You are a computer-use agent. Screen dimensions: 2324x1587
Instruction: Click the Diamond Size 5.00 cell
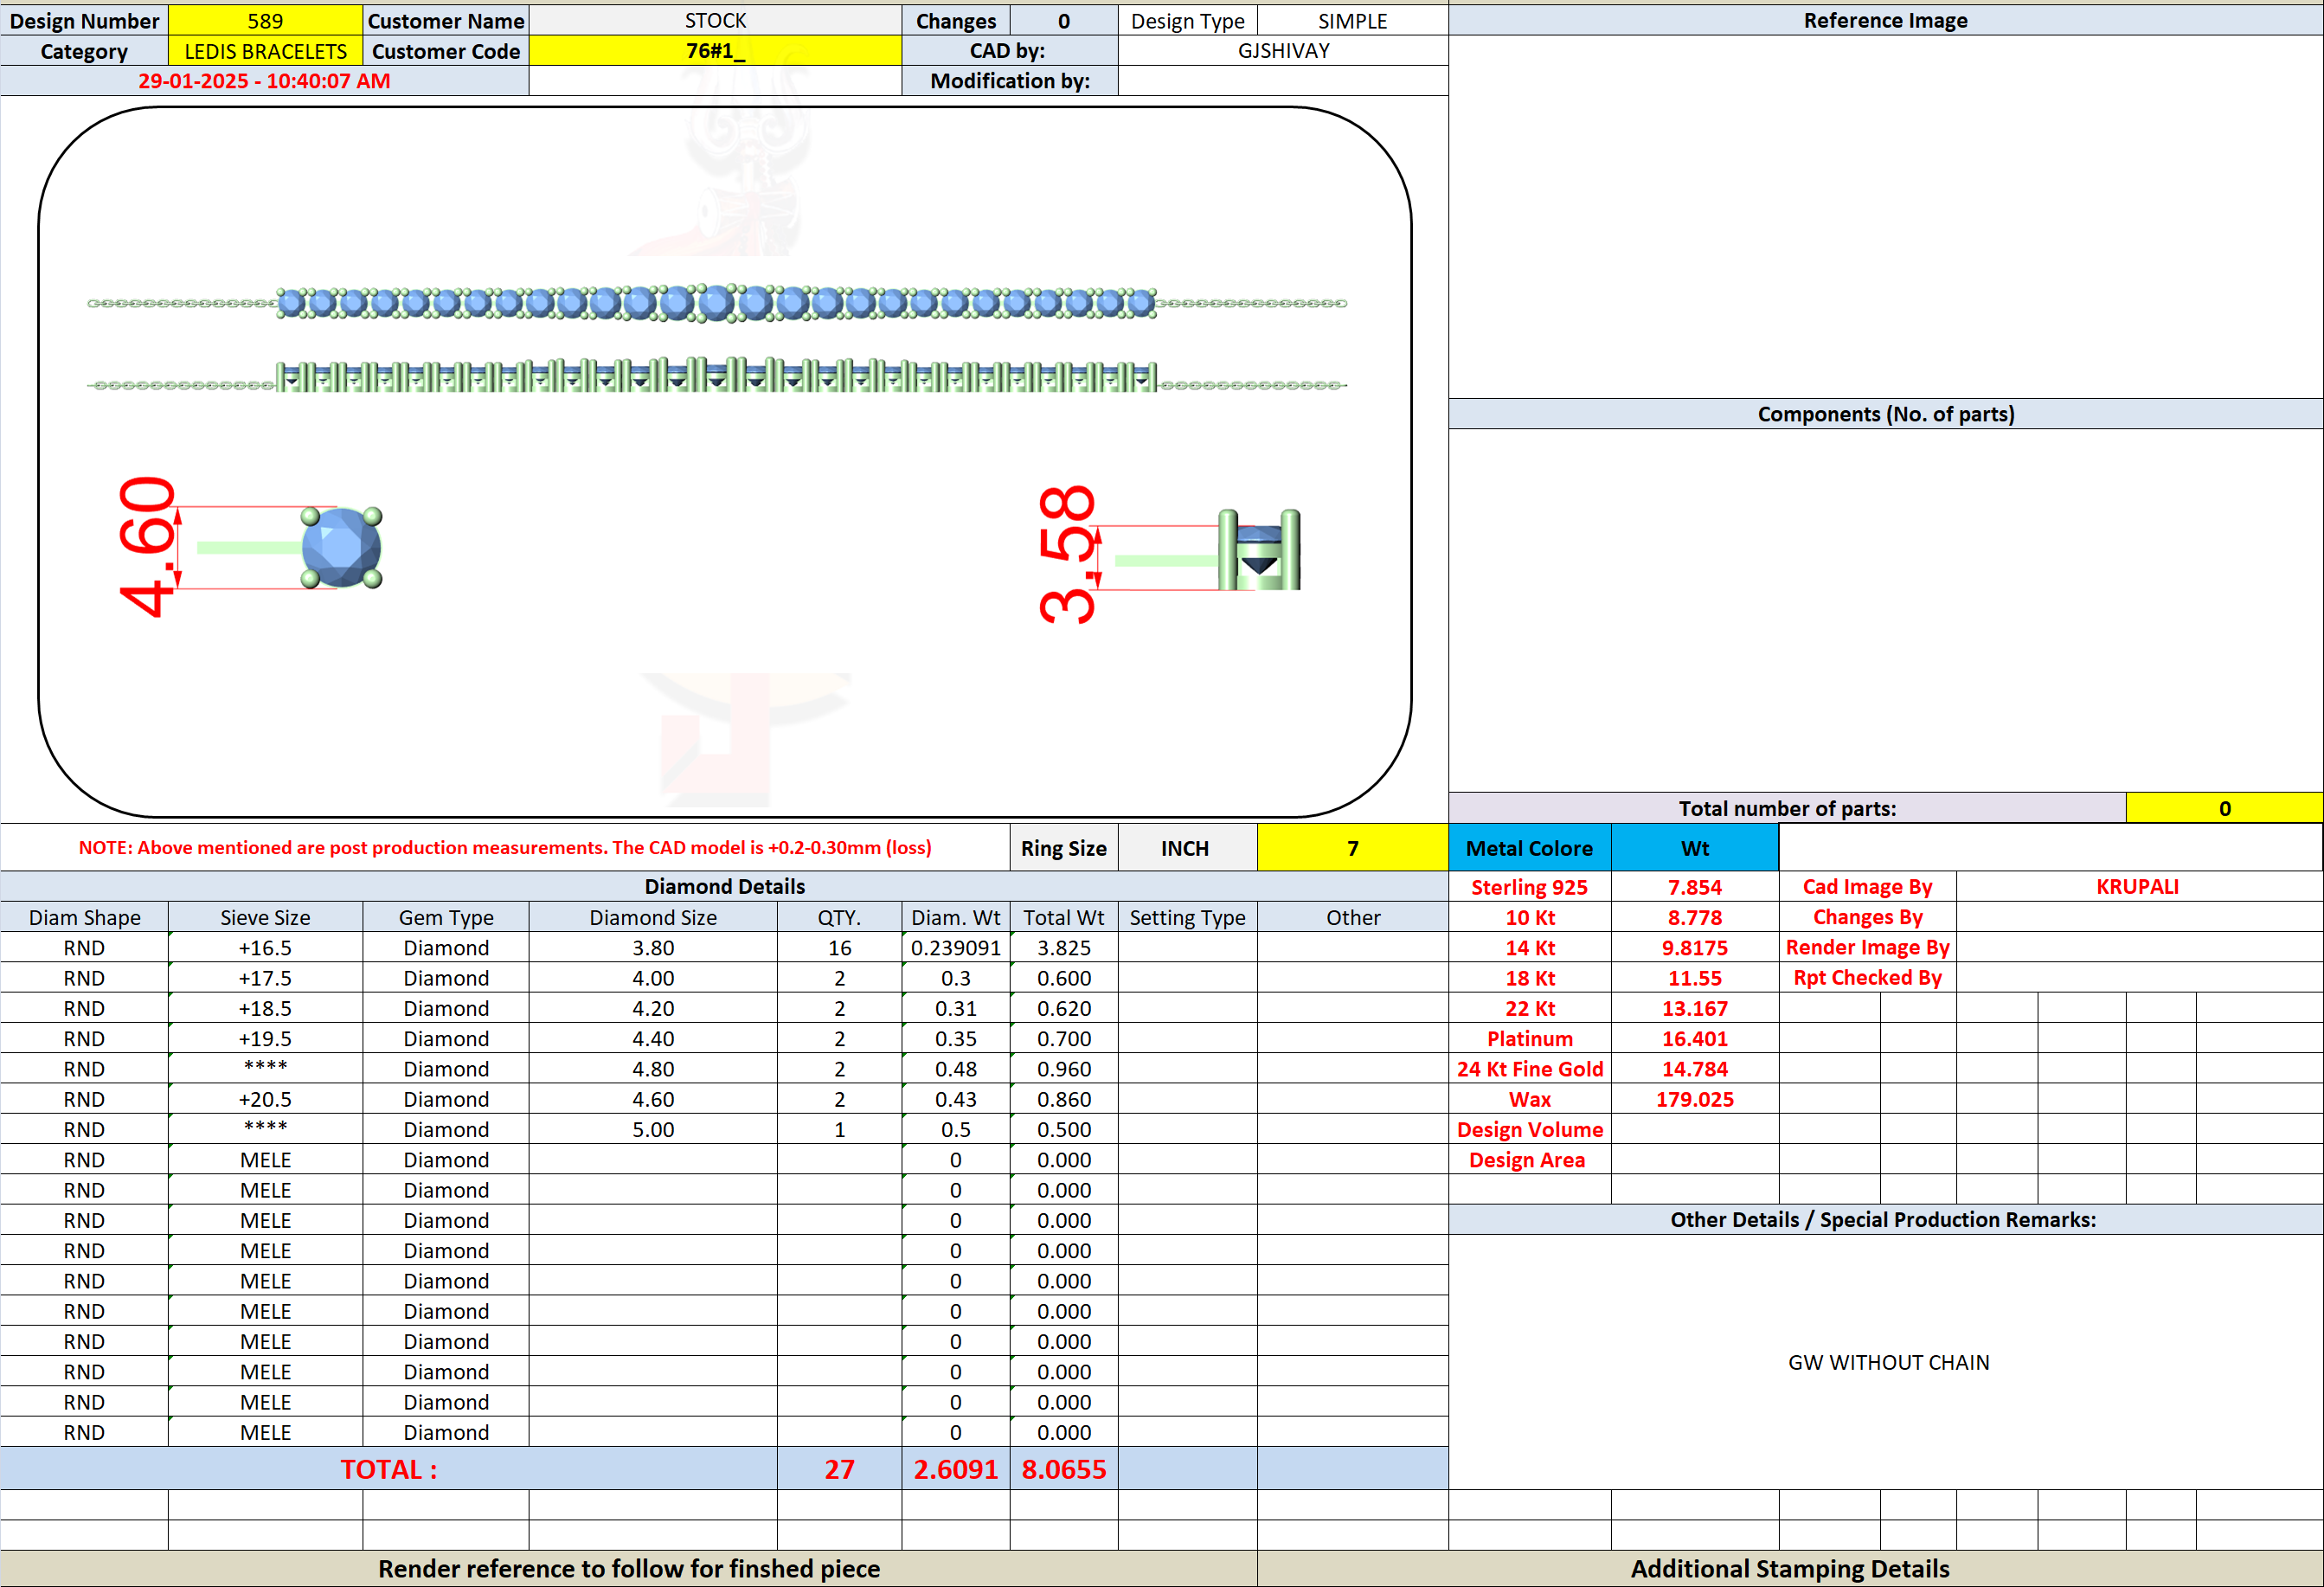[x=653, y=1129]
